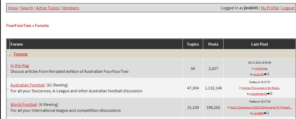Click the Forums breadcrumb link

(42, 26)
